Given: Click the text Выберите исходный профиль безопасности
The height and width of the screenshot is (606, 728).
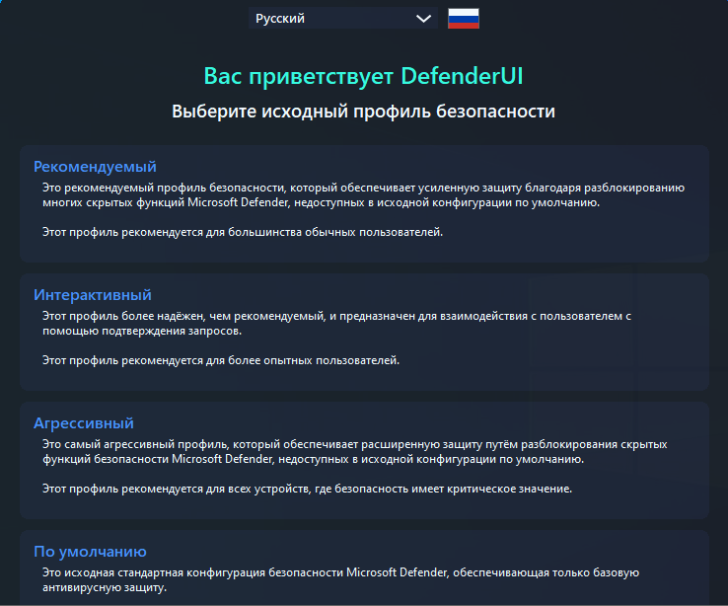Looking at the screenshot, I should pos(364,112).
